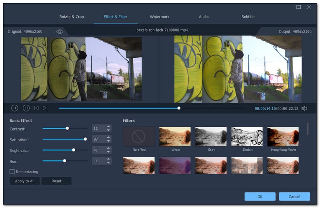Jump to previous frame
The height and width of the screenshot is (208, 320).
point(36,108)
